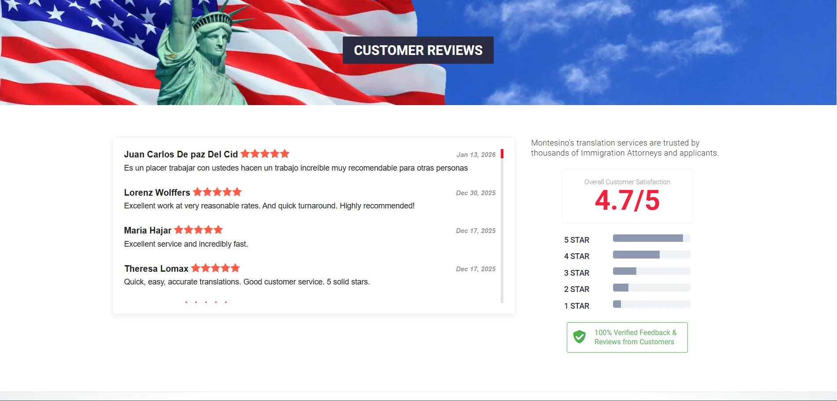
Task: Click the CUSTOMER REVIEWS heading banner
Action: tap(418, 50)
